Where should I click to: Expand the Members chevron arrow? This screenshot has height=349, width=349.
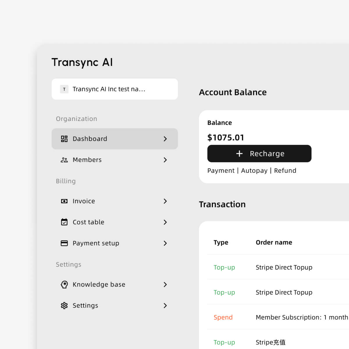pos(165,160)
